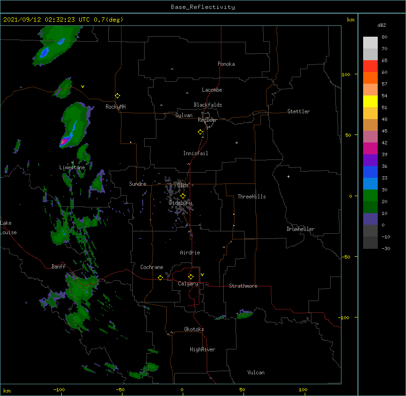Select the Banff town label
The image size is (406, 396).
tap(58, 267)
